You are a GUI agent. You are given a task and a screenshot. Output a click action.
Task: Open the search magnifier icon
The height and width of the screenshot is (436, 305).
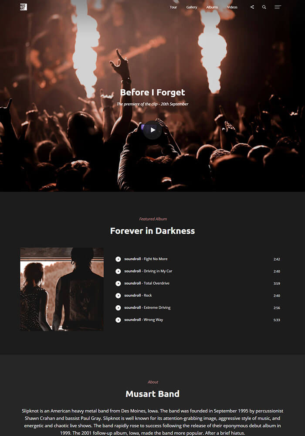pyautogui.click(x=264, y=7)
